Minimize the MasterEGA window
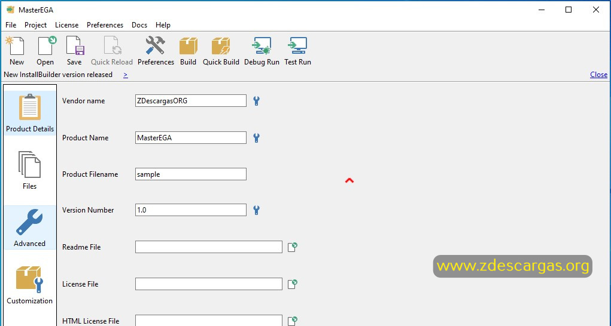 542,10
